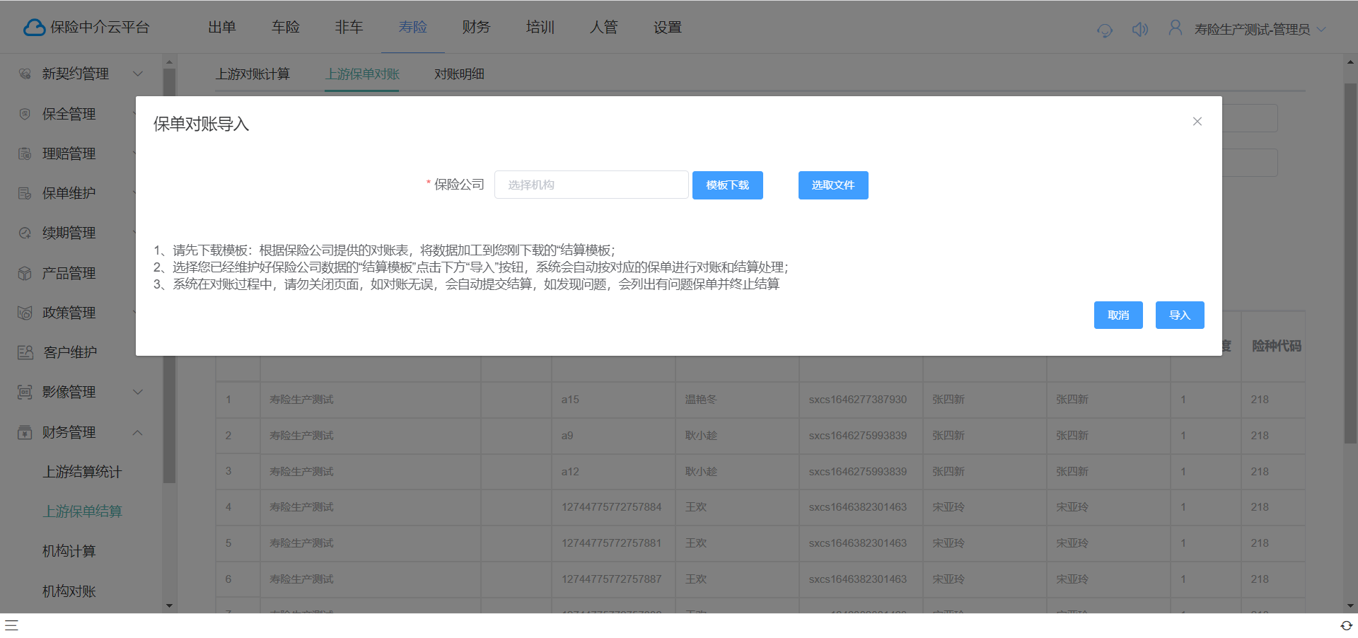Click the 险种代码 column header
This screenshot has width=1358, height=638.
pyautogui.click(x=1276, y=346)
